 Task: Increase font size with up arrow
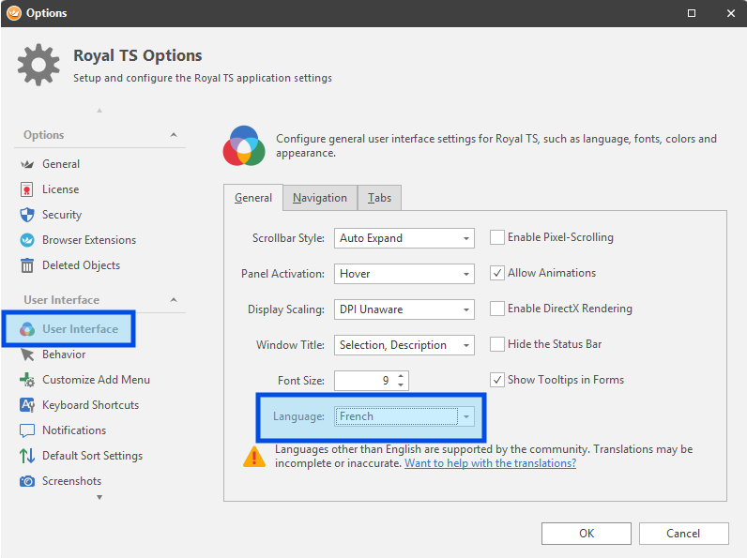click(401, 376)
